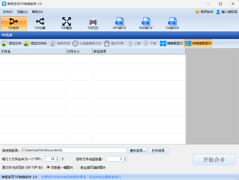Open the TIF转PDF converter
239x180 pixels.
(x=172, y=24)
